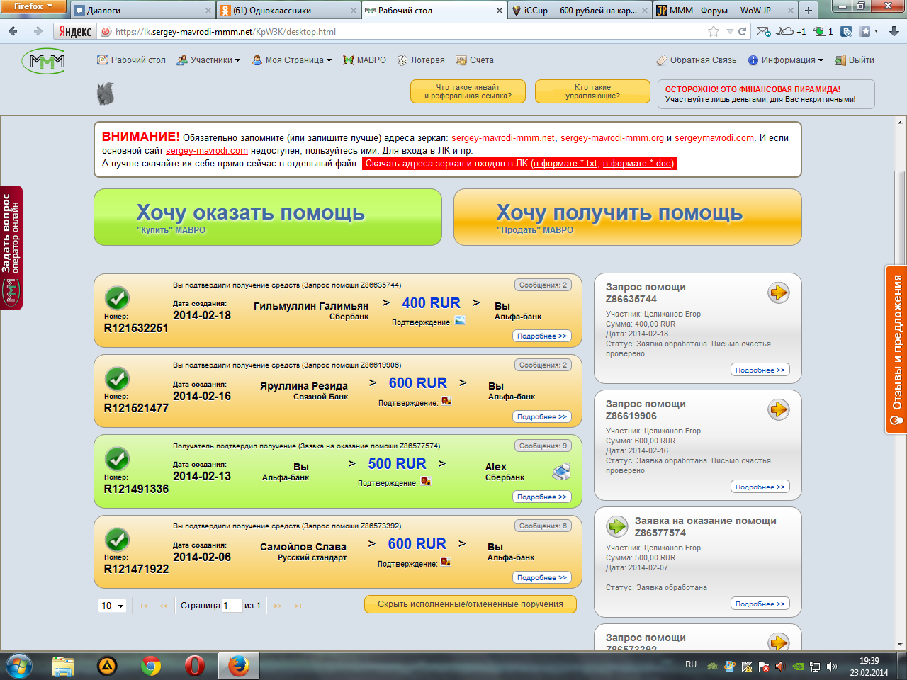Click Что такое инвайт и реферальная ссылка
Viewport: 907px width, 680px height.
coord(468,91)
